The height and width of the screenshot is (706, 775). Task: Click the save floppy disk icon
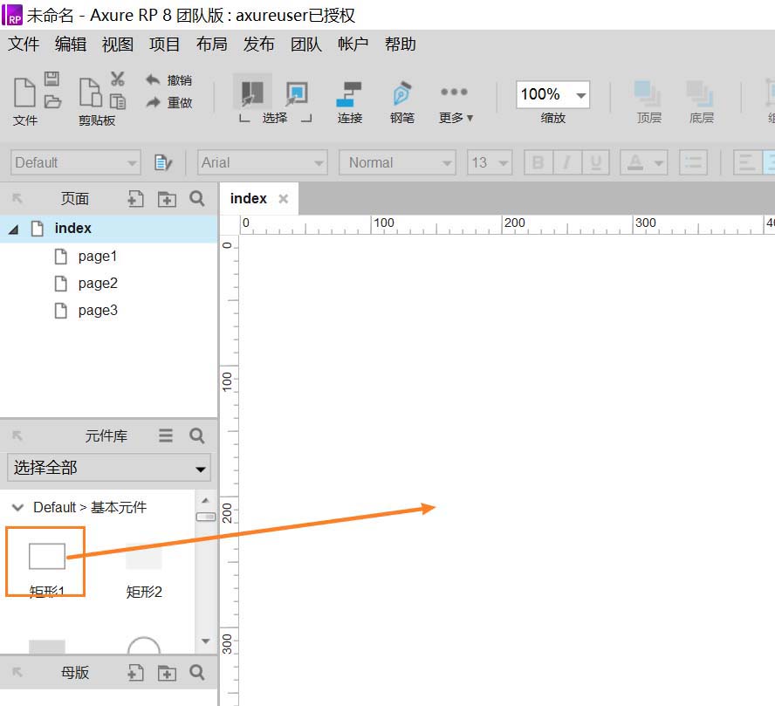click(51, 79)
